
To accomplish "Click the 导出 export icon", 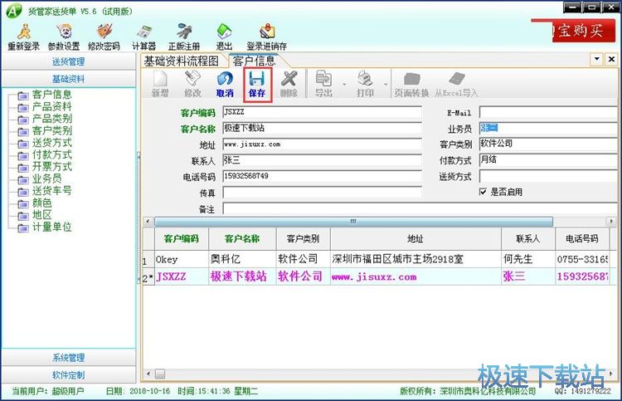I will point(323,83).
